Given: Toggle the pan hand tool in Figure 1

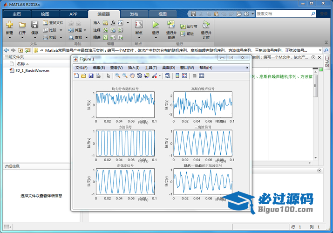Looking at the screenshot, I should click(132, 76).
